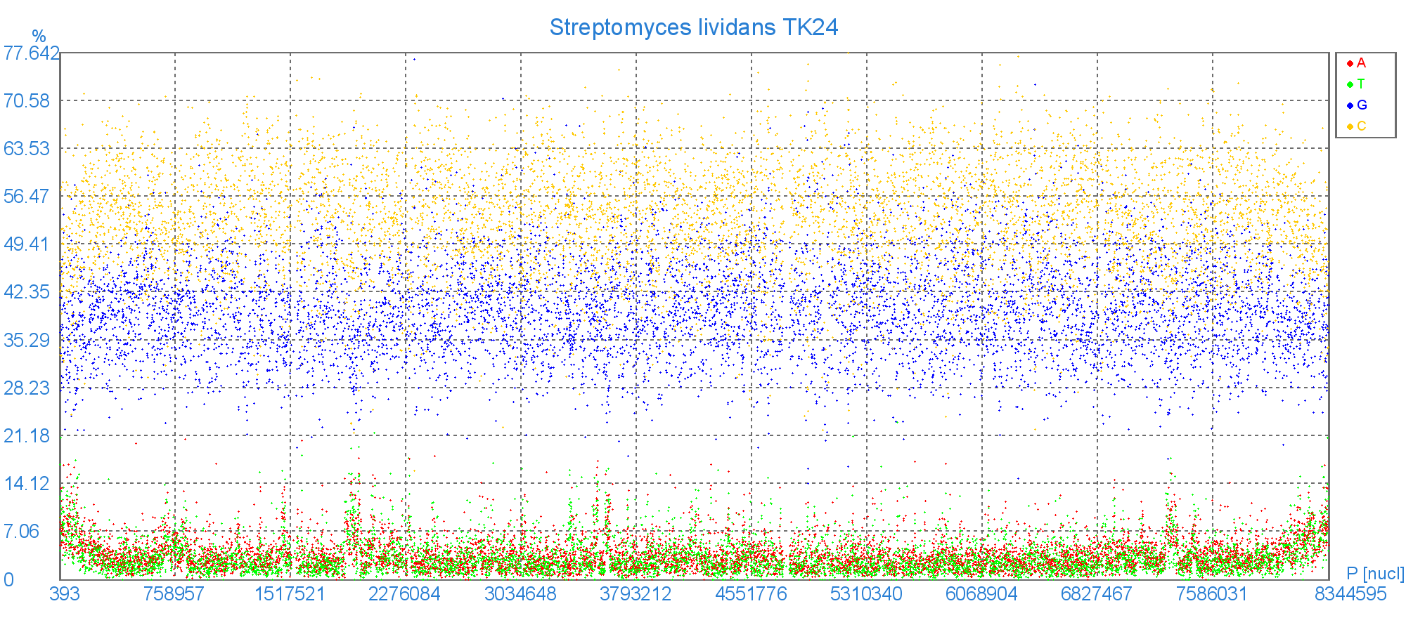Click legend label C
Viewport: 1406px width, 632px height.
pos(1362,126)
